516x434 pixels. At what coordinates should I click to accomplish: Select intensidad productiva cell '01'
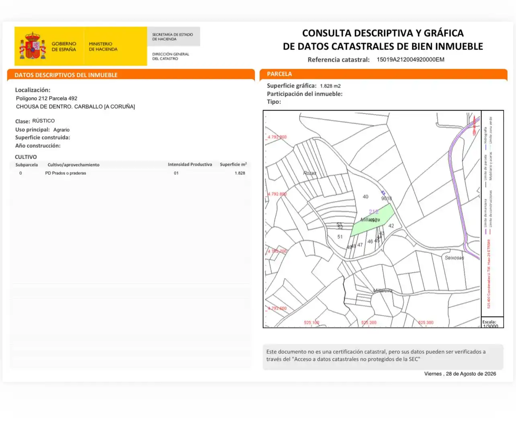[x=176, y=173]
